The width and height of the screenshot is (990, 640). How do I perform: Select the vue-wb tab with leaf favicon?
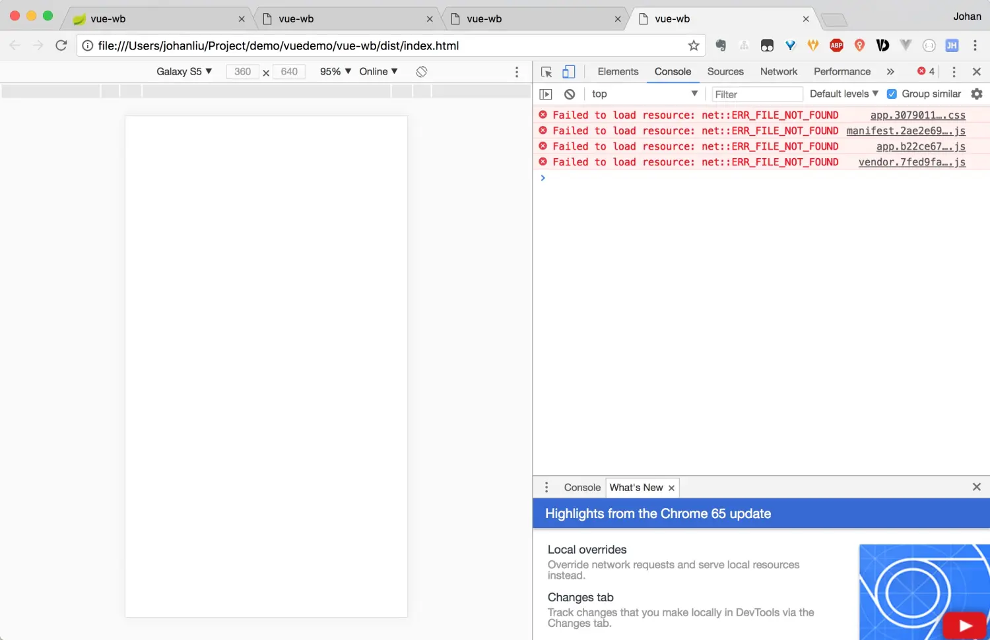coord(158,18)
